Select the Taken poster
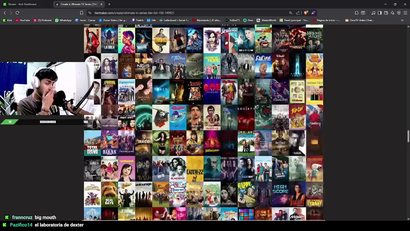Viewport: 410px width, 231px height. (x=161, y=91)
